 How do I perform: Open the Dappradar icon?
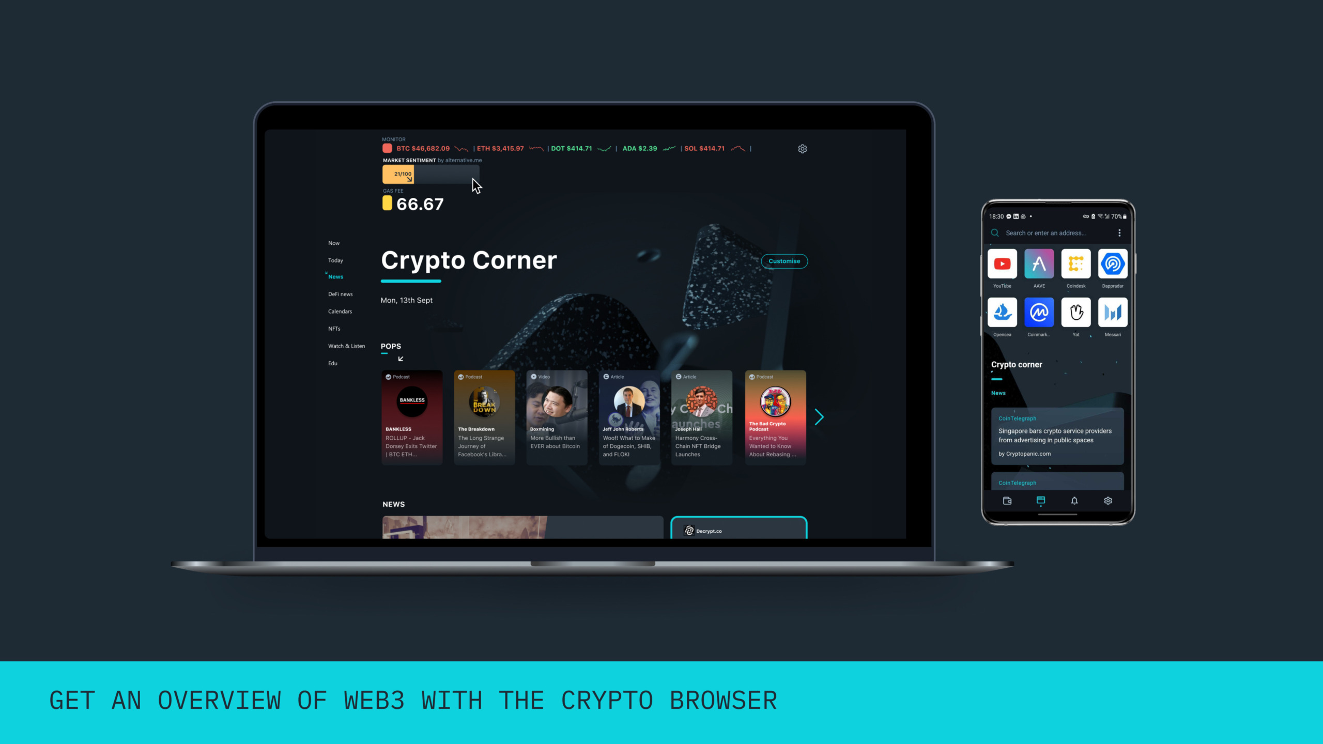pos(1112,265)
